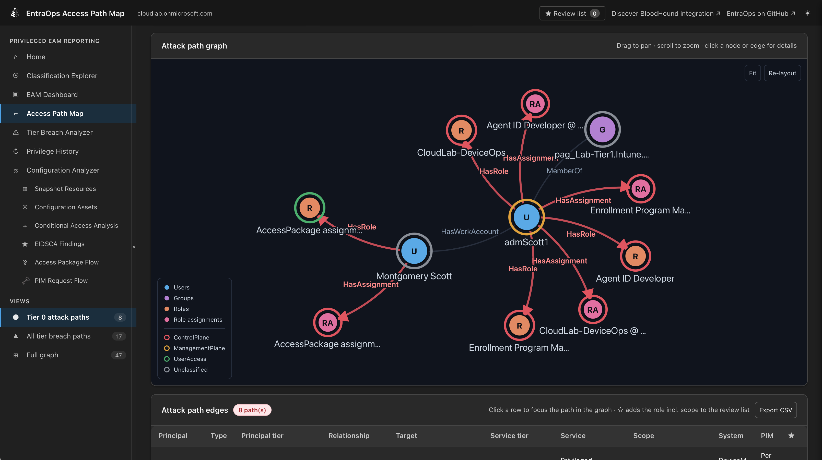The width and height of the screenshot is (822, 460).
Task: Click the Groups legend color dot
Action: [167, 298]
